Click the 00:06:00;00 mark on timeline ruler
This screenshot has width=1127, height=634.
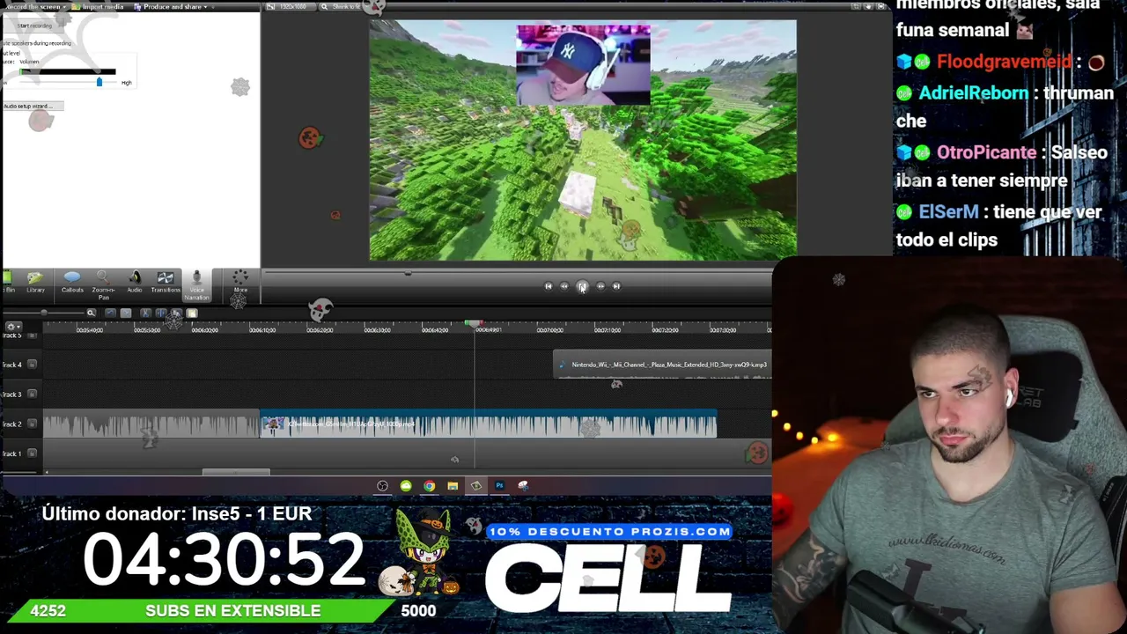pos(205,330)
